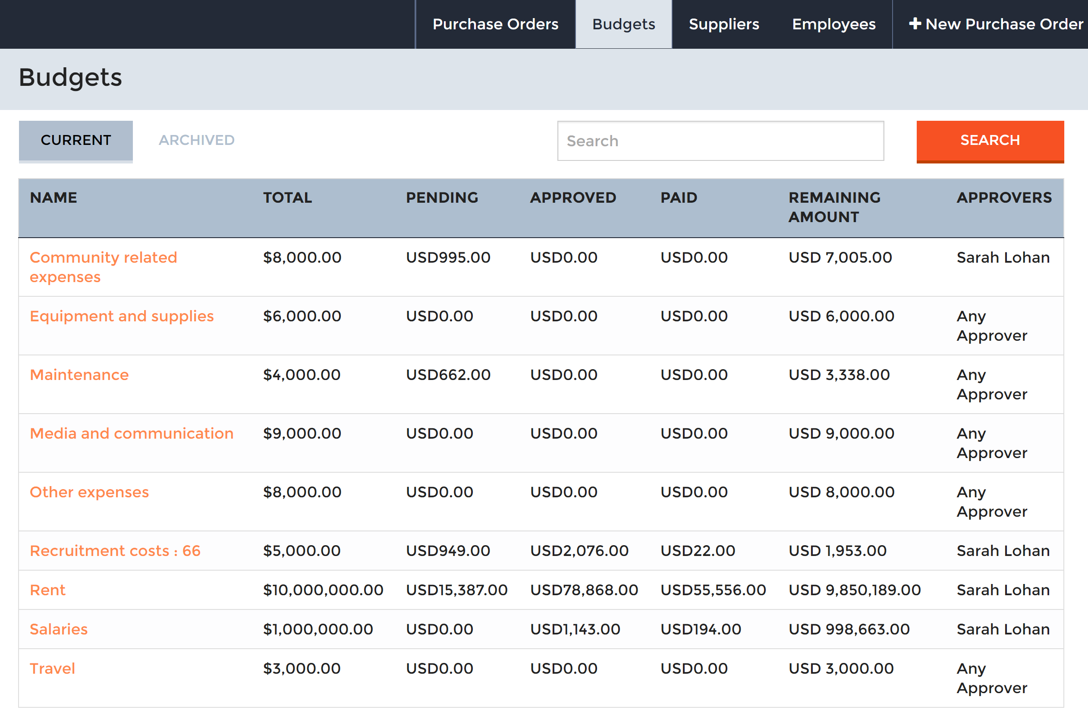The image size is (1088, 719).
Task: Click the APPROVED column header
Action: (x=573, y=198)
